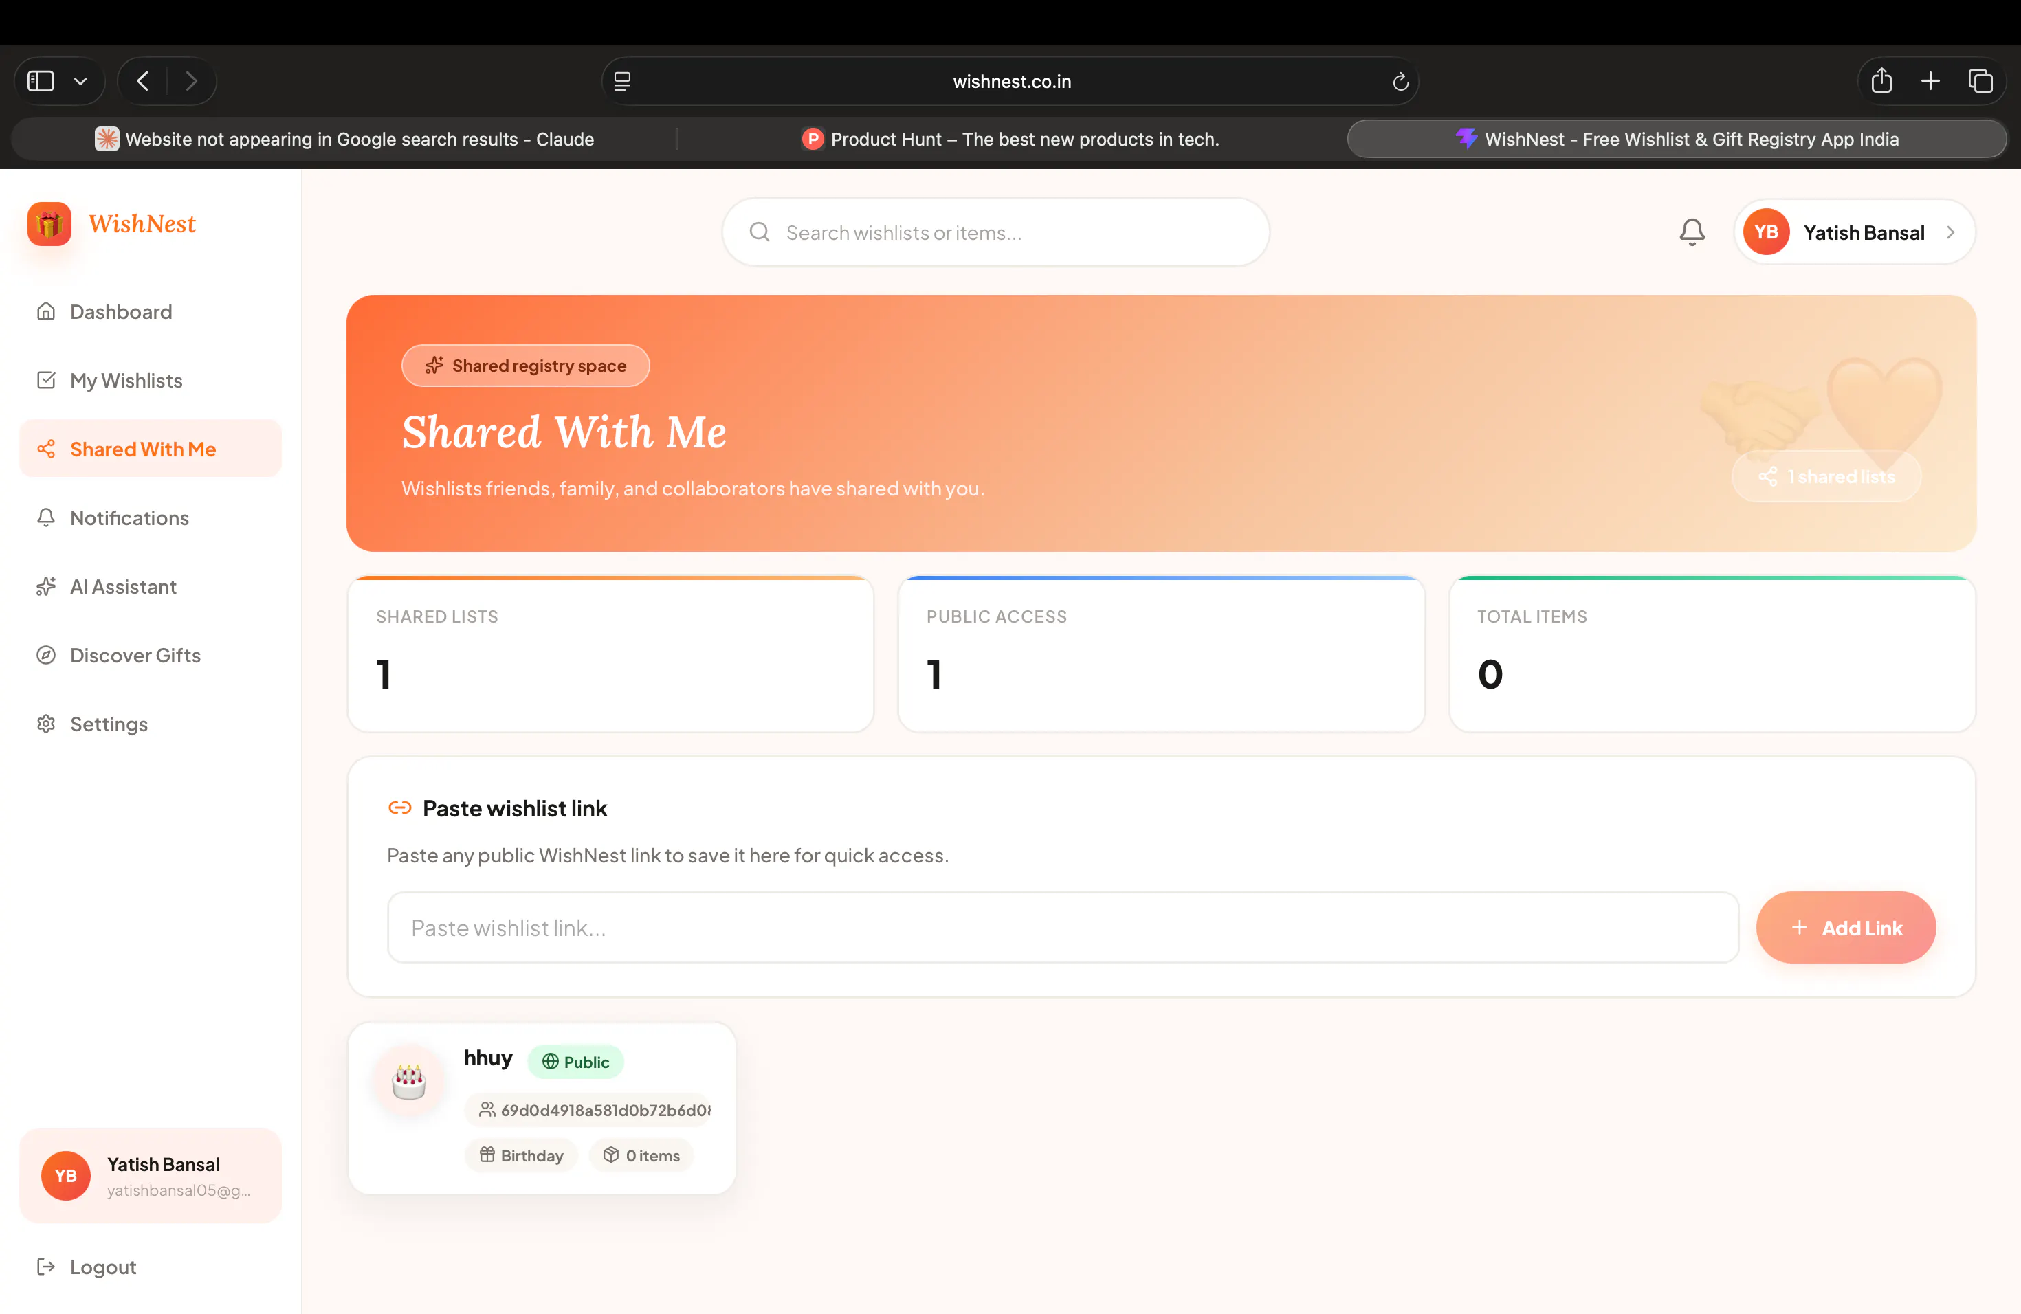Click the Logout arrow icon

click(46, 1267)
